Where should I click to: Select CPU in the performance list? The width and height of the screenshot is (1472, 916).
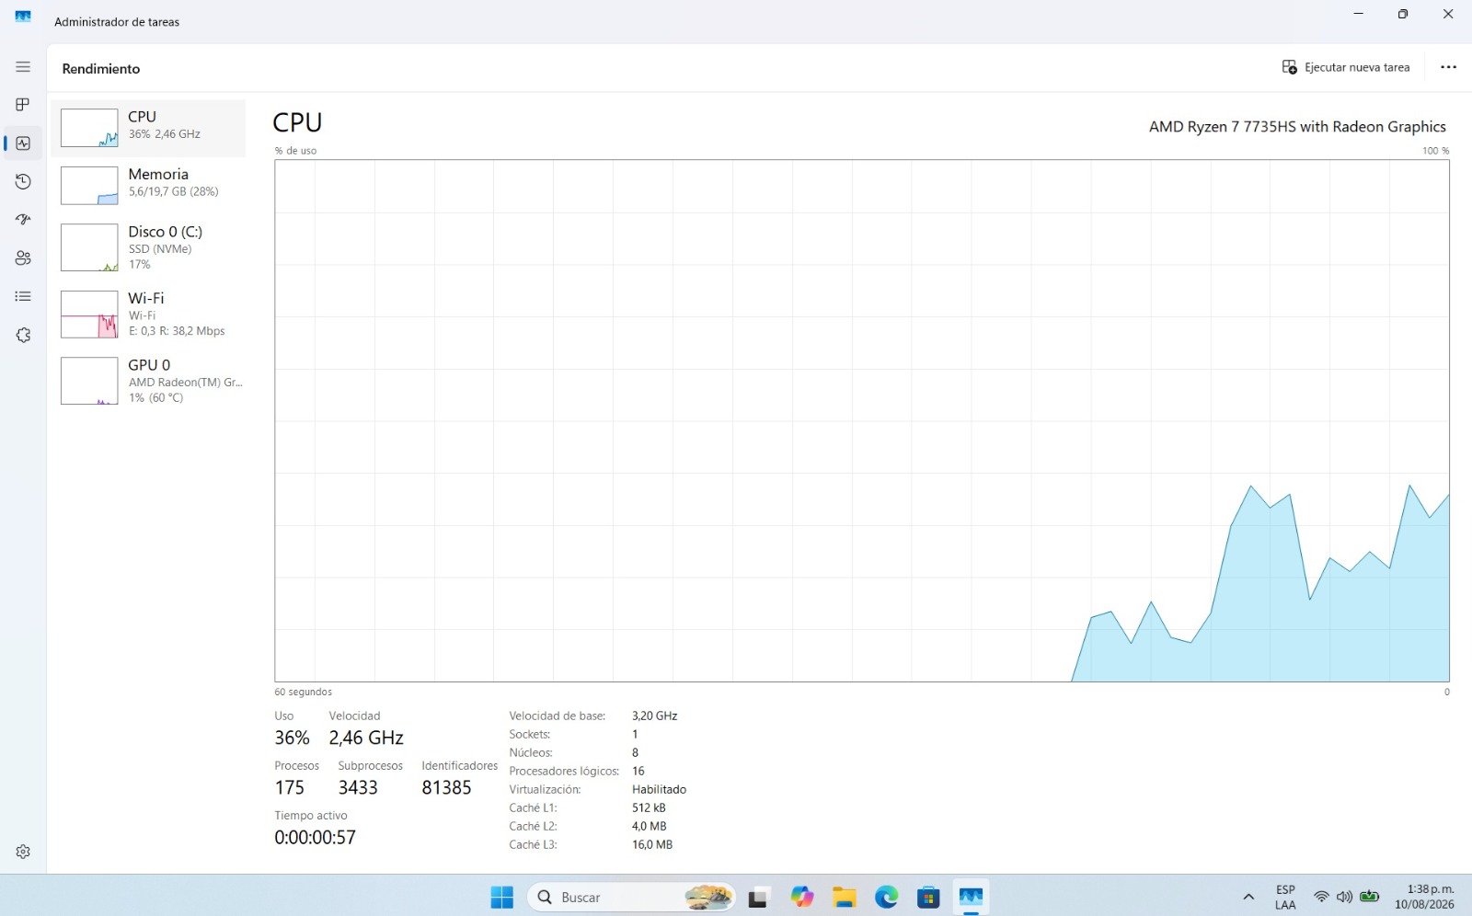[148, 128]
